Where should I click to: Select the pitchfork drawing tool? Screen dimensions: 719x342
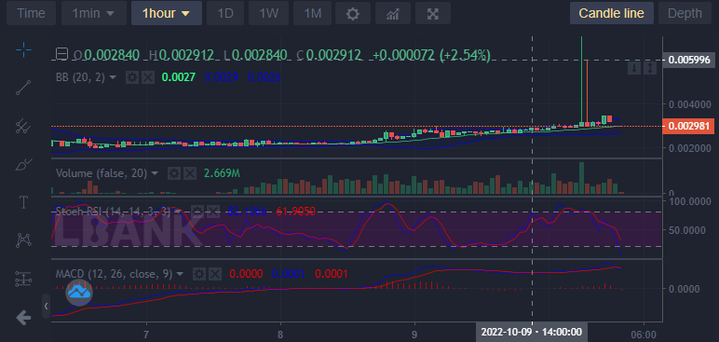click(x=23, y=126)
